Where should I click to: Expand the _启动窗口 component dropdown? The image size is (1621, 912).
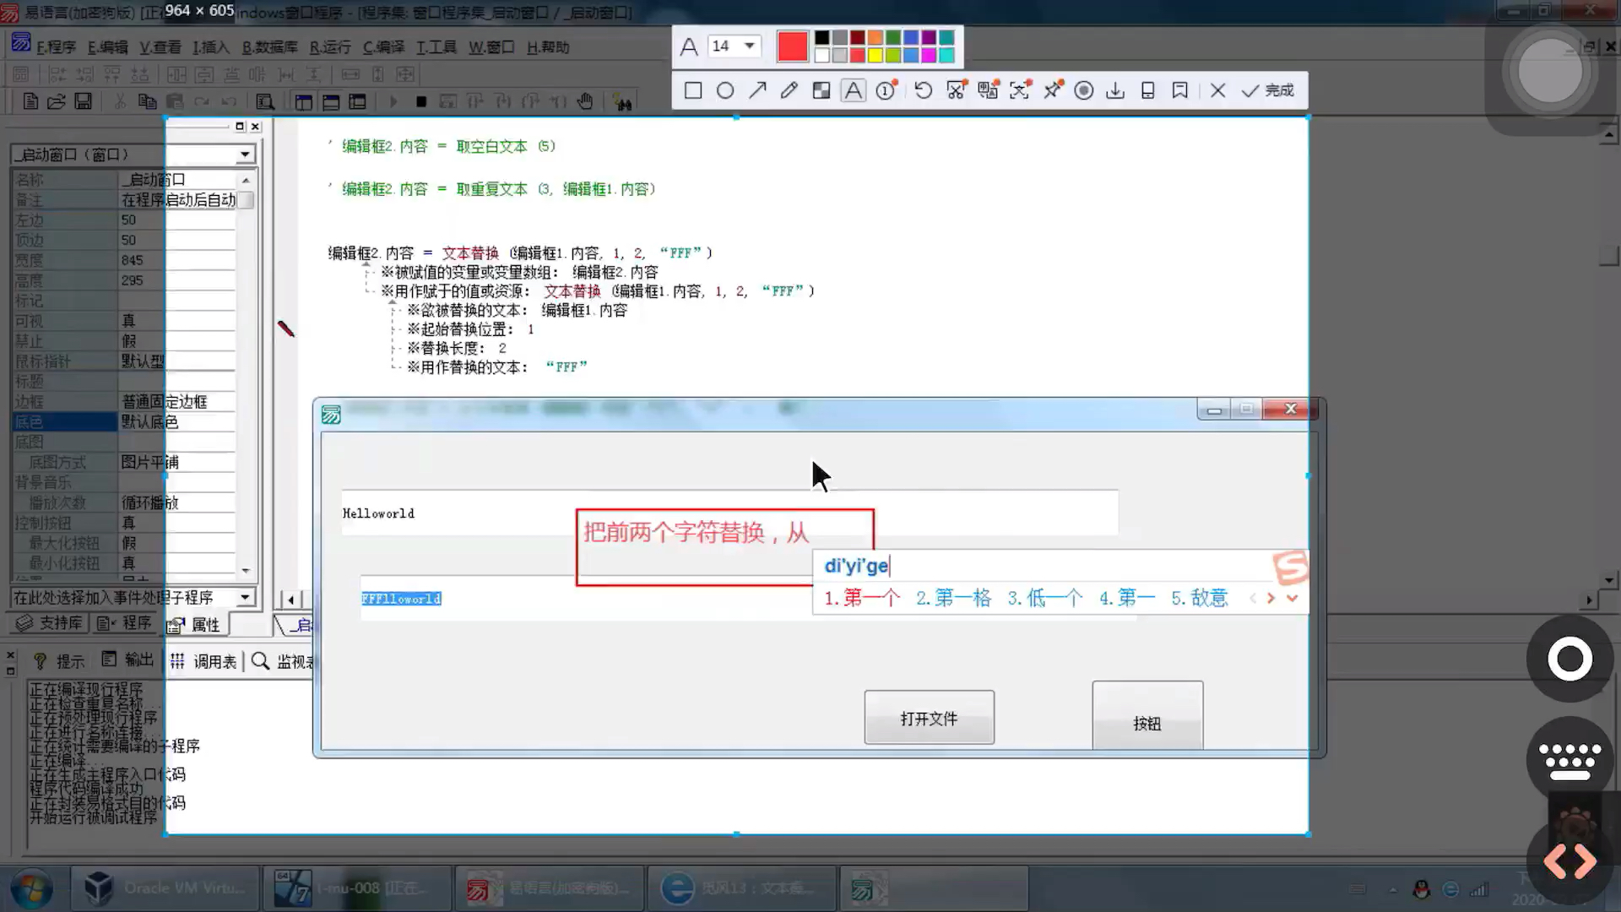pos(245,155)
